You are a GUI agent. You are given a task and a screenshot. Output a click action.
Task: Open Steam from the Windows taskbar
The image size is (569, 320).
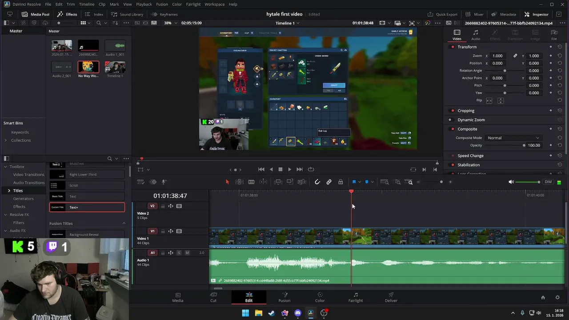pyautogui.click(x=272, y=313)
